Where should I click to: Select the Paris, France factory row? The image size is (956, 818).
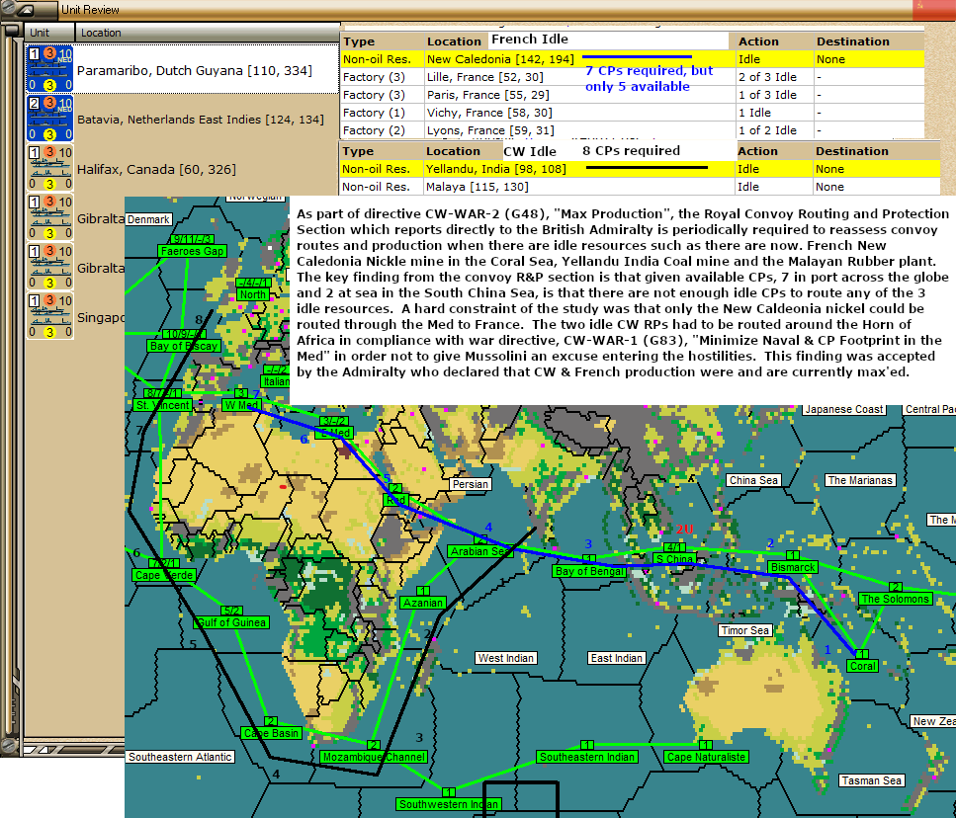pyautogui.click(x=632, y=95)
